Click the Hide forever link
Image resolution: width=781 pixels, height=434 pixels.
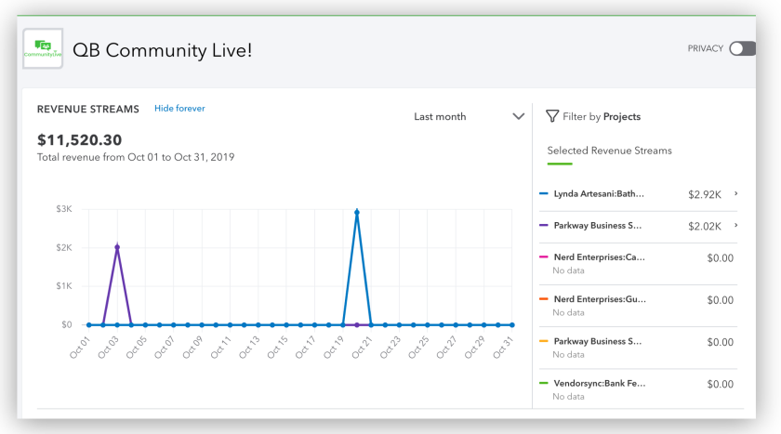179,108
